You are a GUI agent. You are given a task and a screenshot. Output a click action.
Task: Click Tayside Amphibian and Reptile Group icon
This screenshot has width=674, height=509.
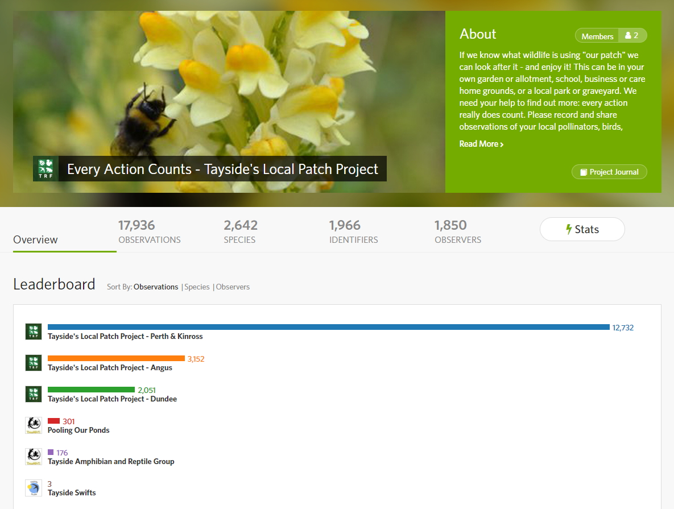coord(34,457)
